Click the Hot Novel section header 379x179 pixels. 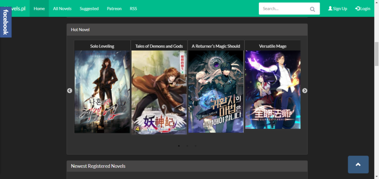187,30
